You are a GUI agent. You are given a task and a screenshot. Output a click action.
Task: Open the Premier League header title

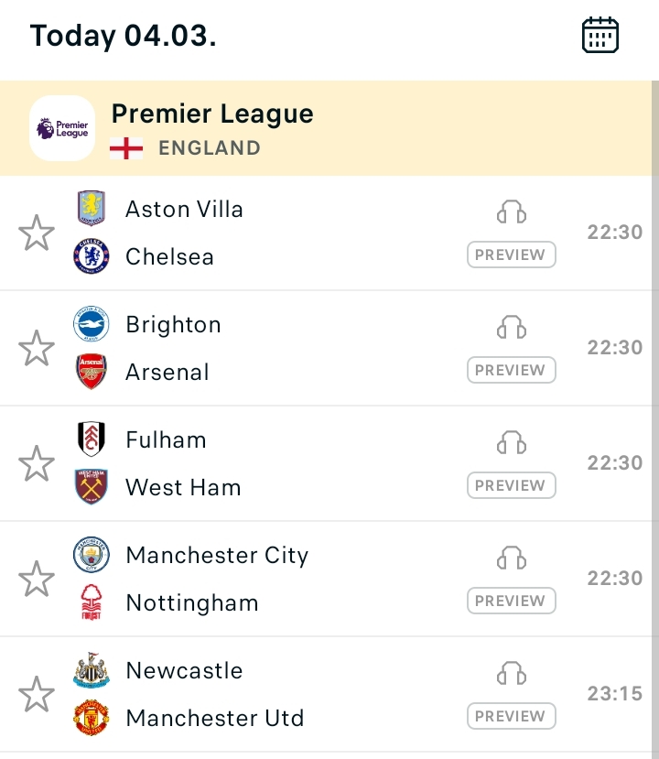(x=212, y=114)
